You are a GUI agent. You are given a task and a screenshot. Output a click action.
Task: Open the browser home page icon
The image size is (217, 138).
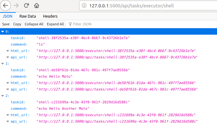pos(37,6)
